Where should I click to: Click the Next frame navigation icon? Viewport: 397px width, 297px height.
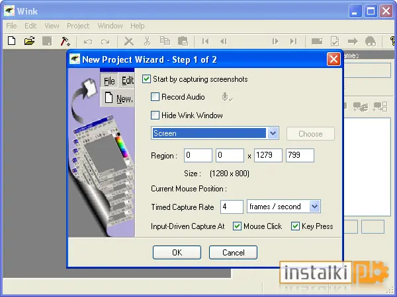click(275, 41)
